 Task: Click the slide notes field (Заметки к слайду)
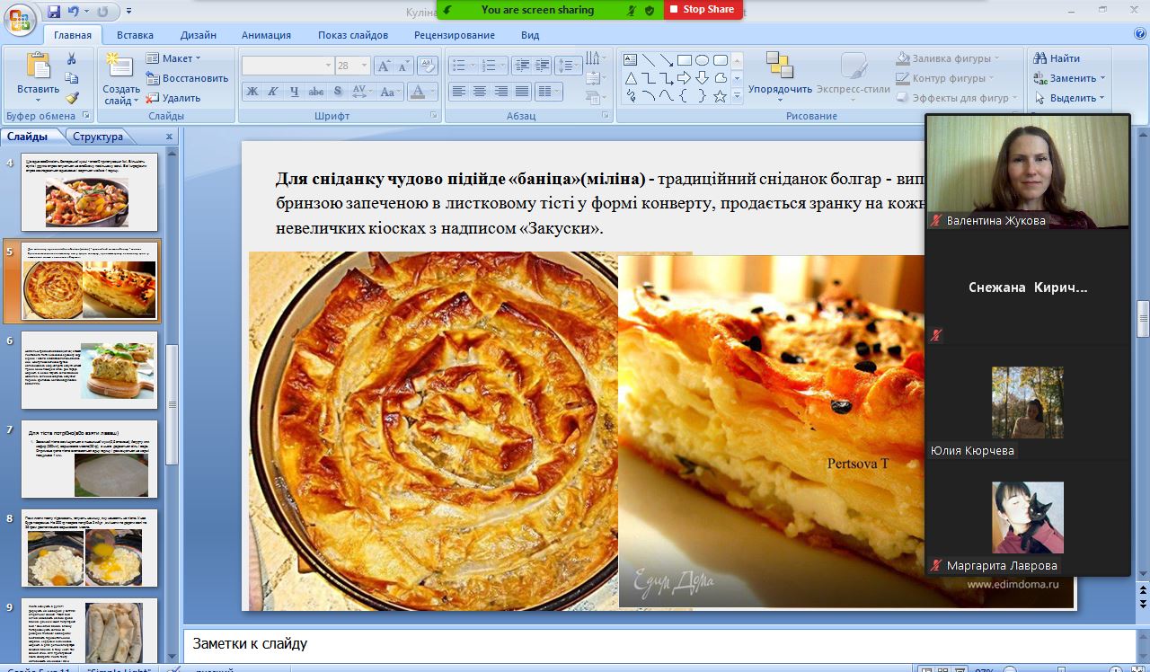660,644
